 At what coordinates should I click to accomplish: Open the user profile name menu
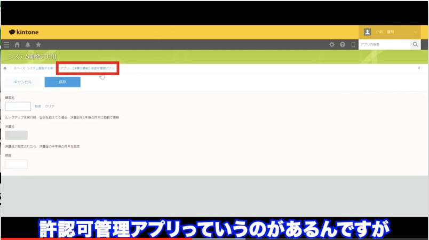coord(384,32)
